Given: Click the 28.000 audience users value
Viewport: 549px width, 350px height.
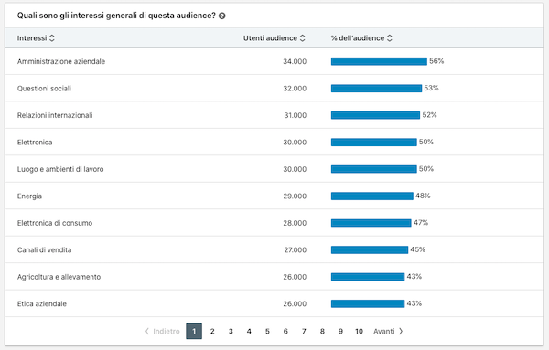Looking at the screenshot, I should (295, 223).
